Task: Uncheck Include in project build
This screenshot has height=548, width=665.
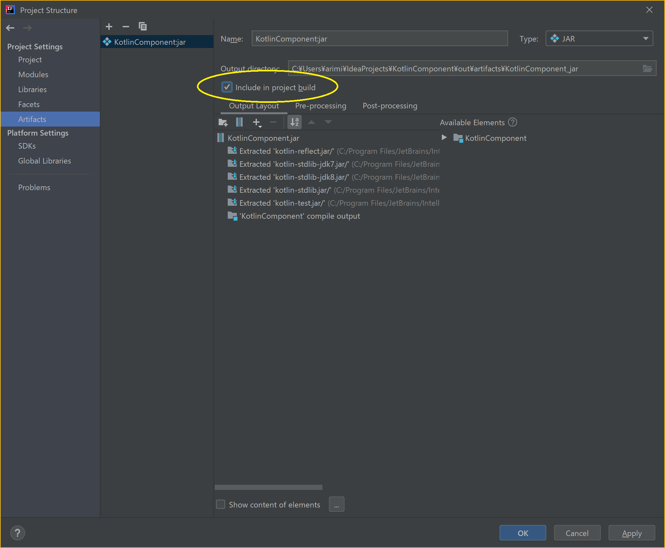Action: click(x=227, y=87)
